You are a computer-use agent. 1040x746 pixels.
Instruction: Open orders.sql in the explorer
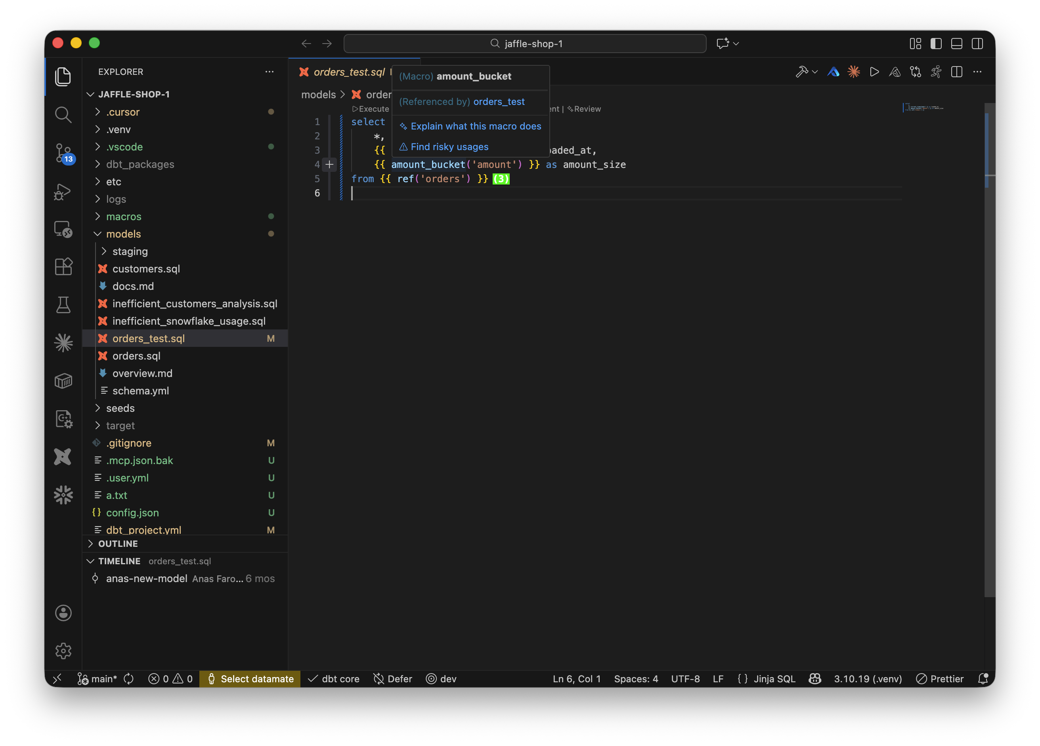(x=185, y=356)
